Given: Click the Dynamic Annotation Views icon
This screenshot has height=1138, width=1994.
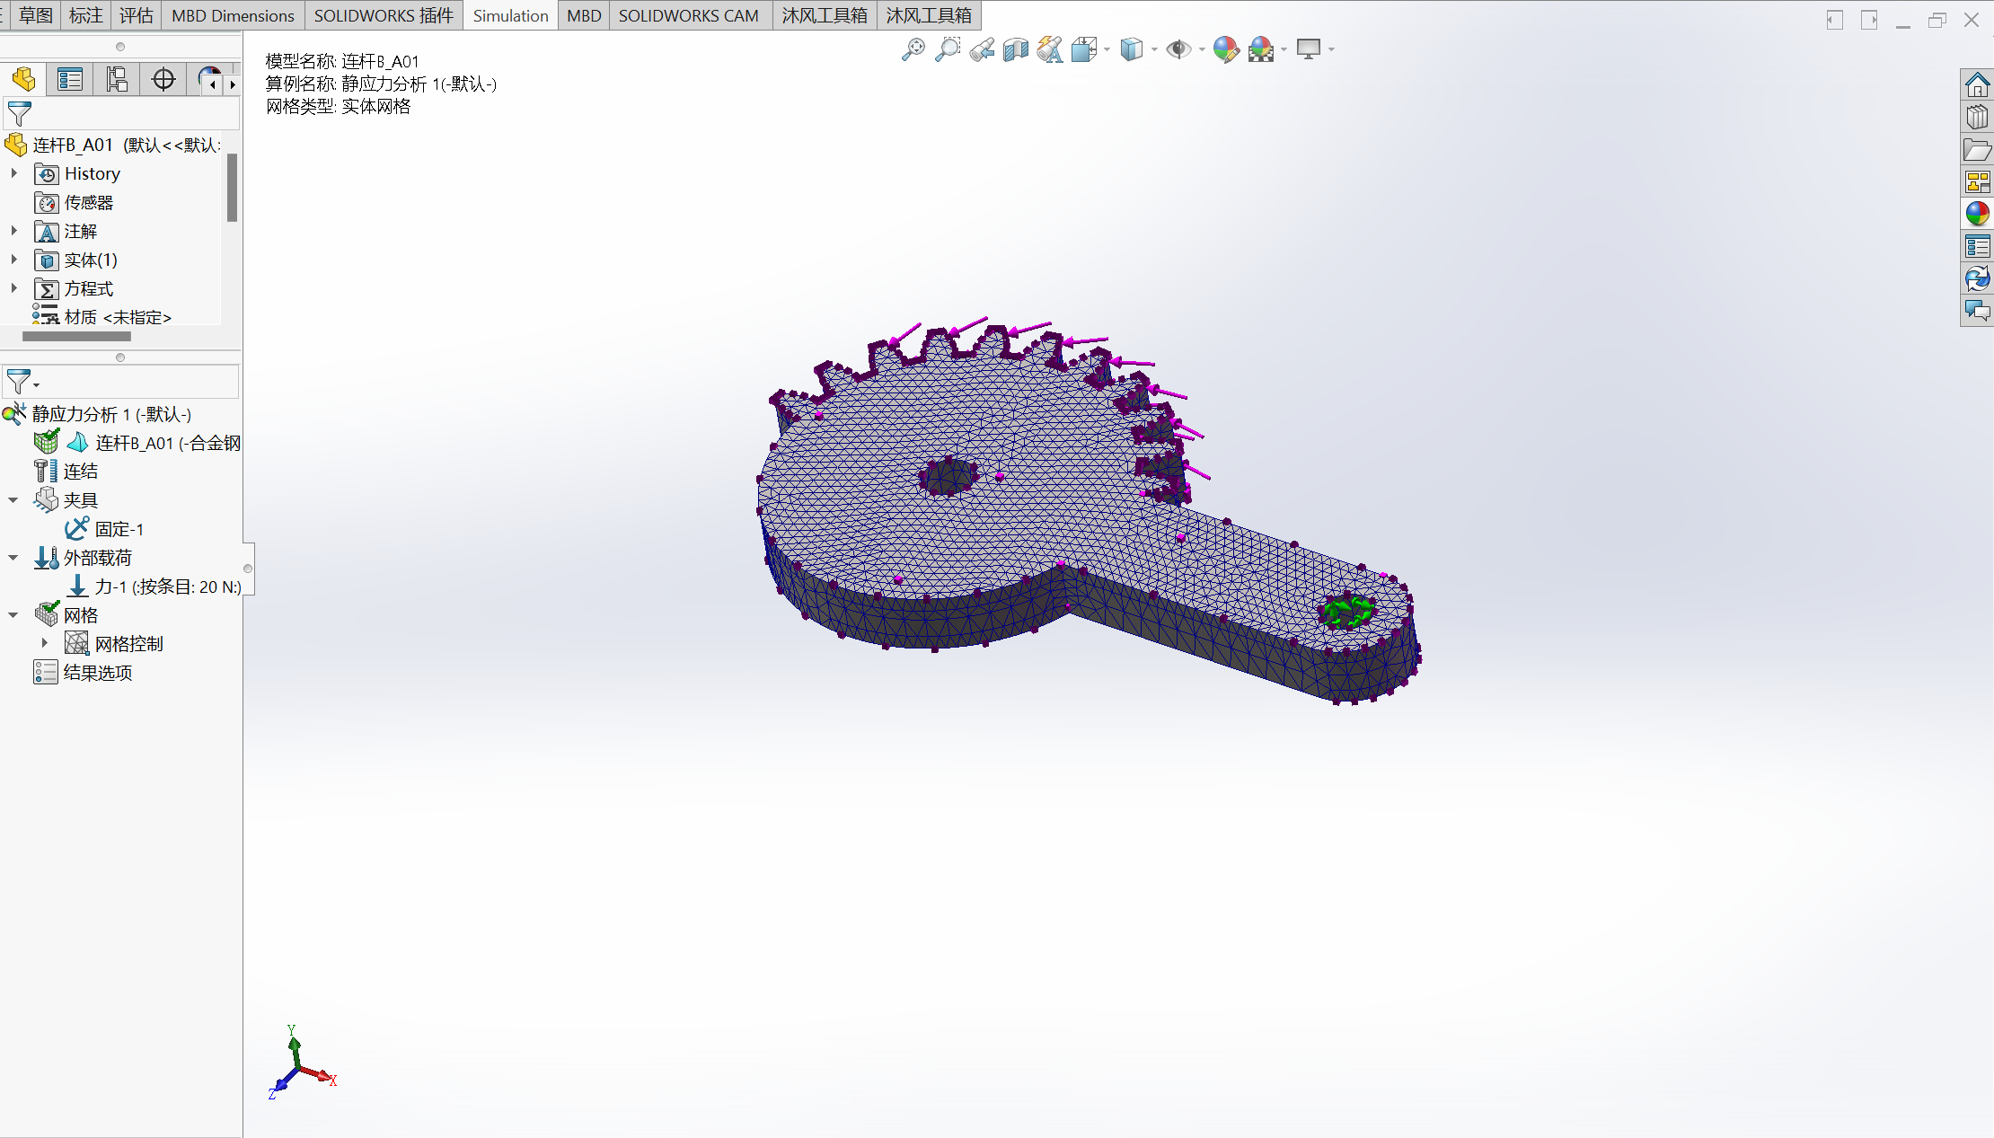Looking at the screenshot, I should click(x=1050, y=49).
